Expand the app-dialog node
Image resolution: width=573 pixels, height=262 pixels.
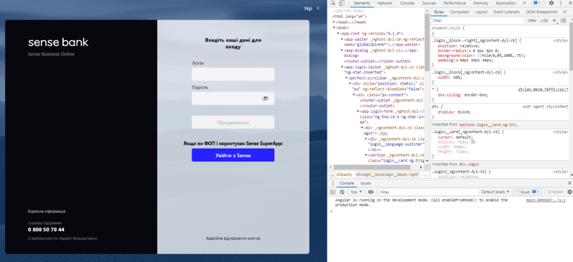(x=342, y=50)
